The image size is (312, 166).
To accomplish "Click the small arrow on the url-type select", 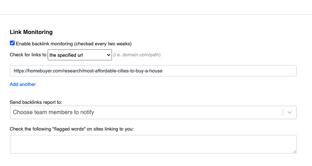I will 108,55.
